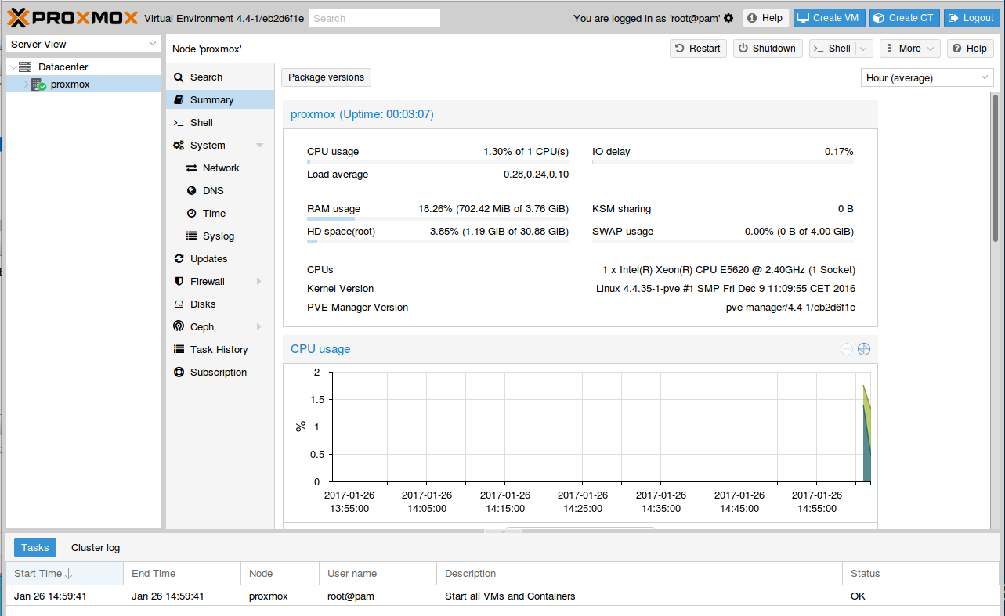This screenshot has width=1005, height=616.
Task: Click the Network arrows icon
Action: 191,168
